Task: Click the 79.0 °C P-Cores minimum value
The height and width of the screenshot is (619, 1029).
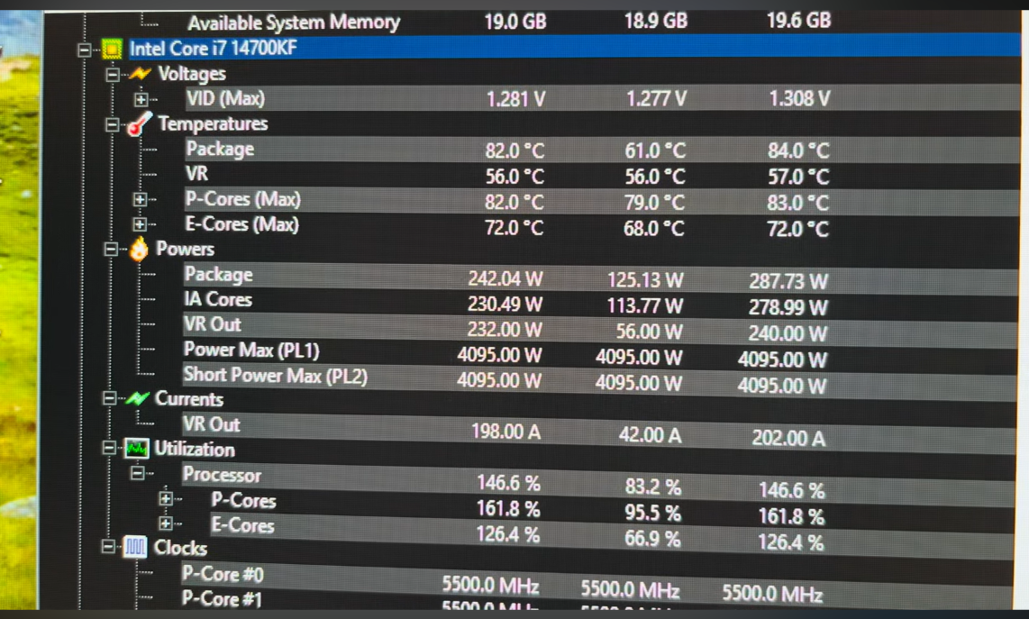Action: [x=654, y=203]
